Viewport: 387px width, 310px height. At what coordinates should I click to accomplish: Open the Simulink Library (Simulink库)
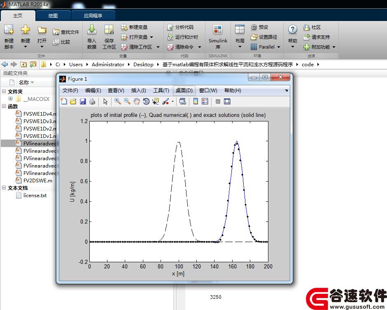[218, 37]
